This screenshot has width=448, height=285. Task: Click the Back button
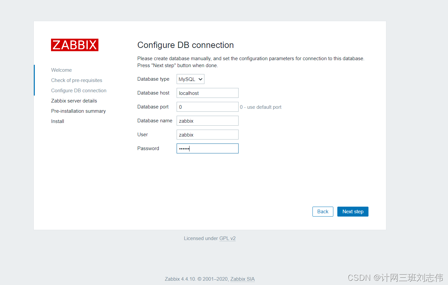323,212
